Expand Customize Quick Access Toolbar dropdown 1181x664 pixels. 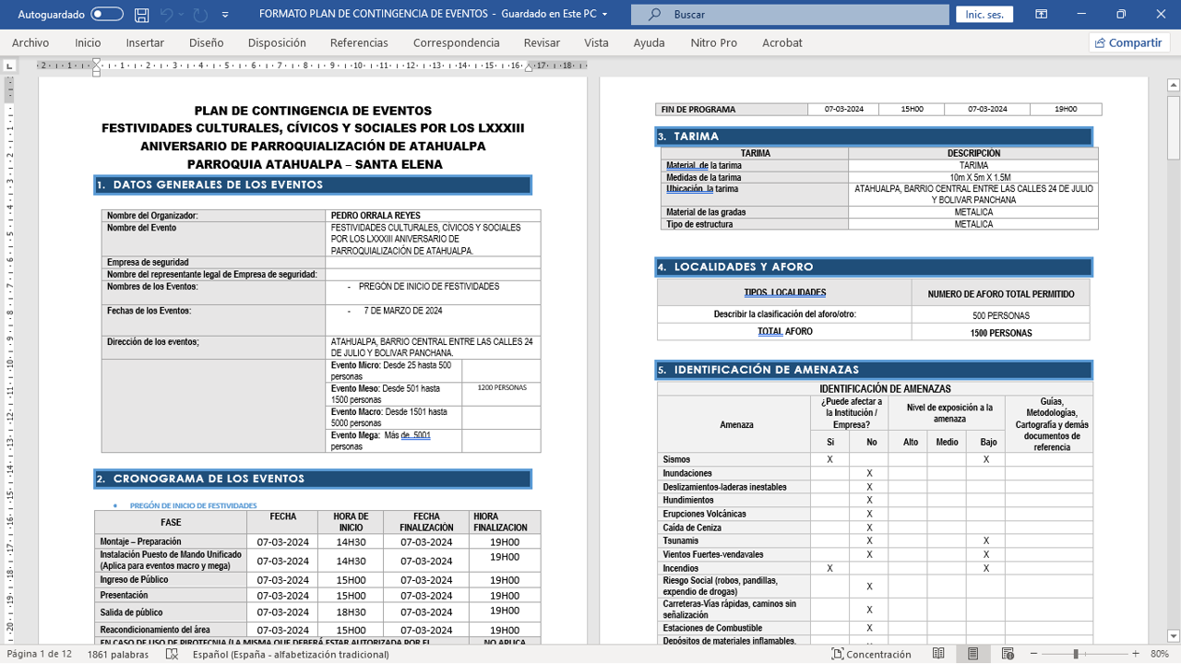click(226, 15)
